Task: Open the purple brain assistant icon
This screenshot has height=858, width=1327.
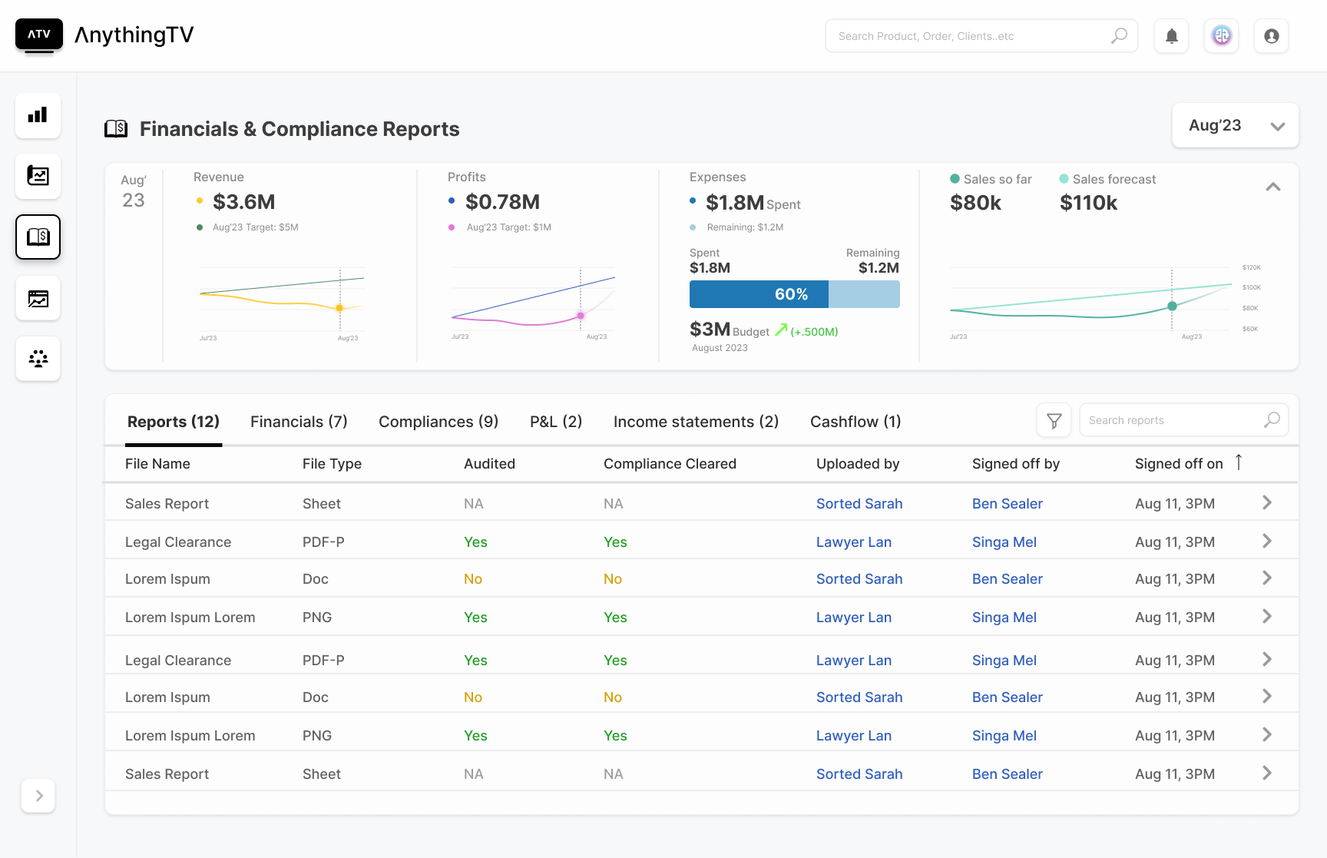Action: pyautogui.click(x=1222, y=36)
